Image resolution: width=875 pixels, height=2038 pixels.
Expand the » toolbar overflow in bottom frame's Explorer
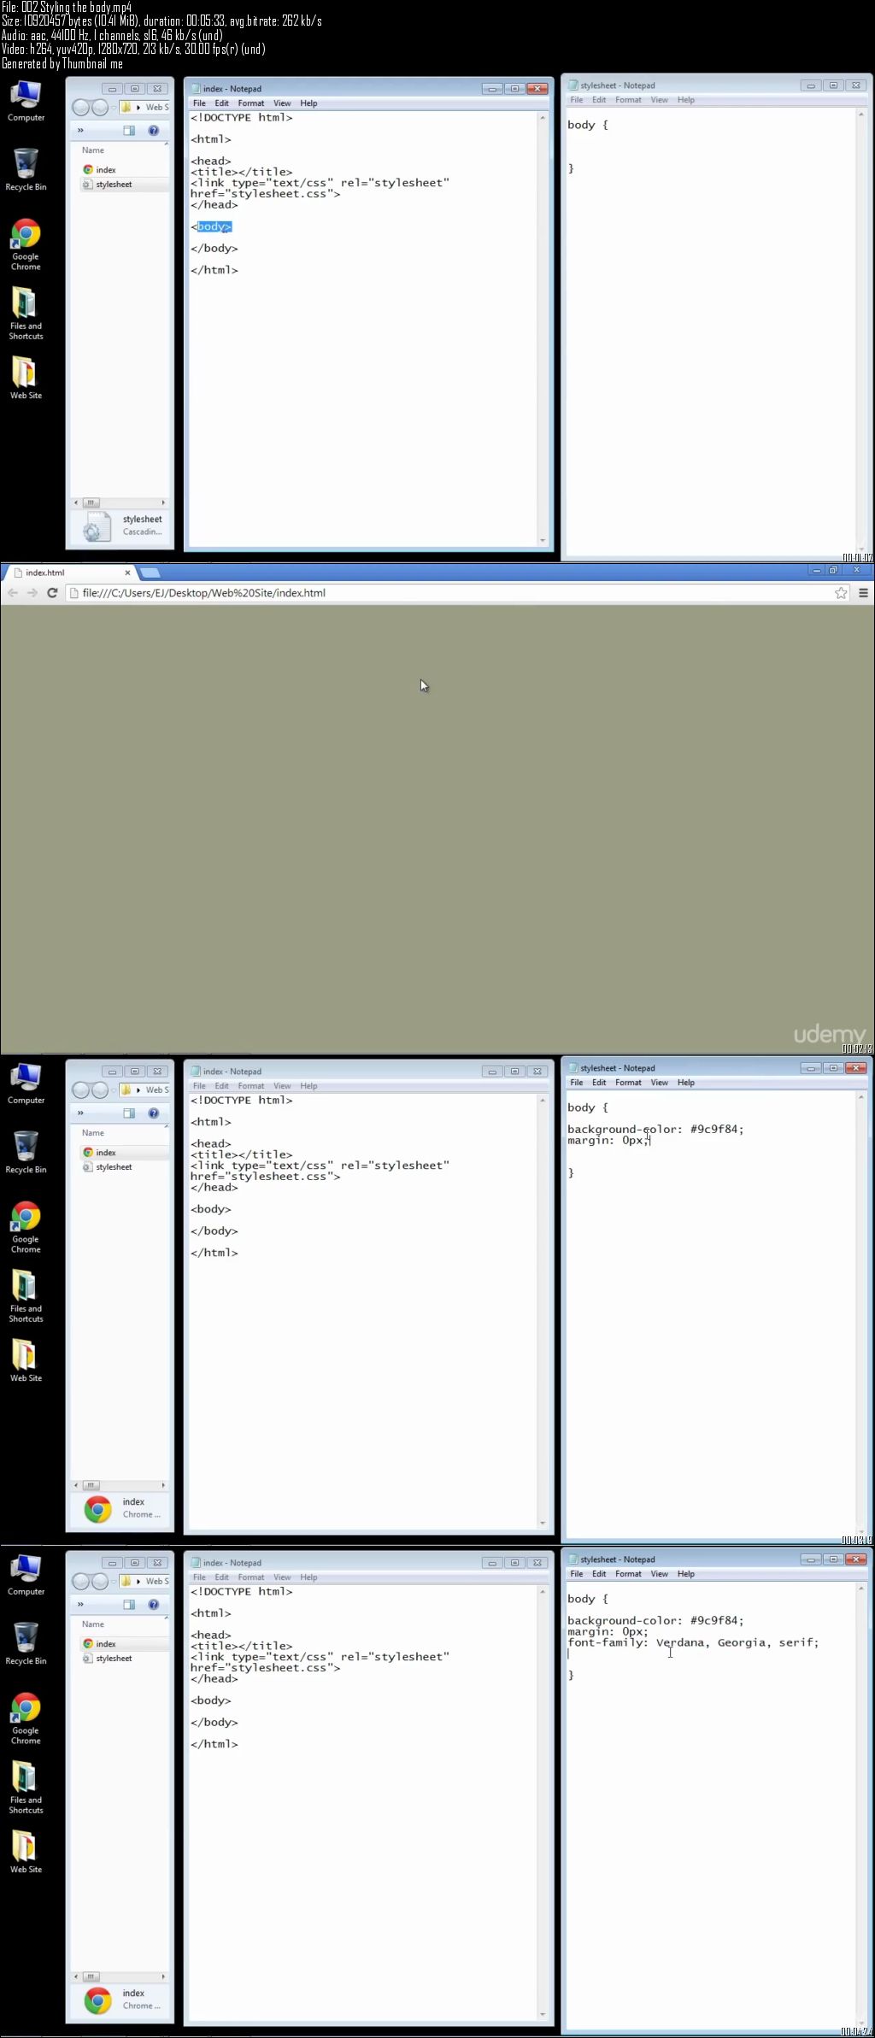pos(80,1605)
